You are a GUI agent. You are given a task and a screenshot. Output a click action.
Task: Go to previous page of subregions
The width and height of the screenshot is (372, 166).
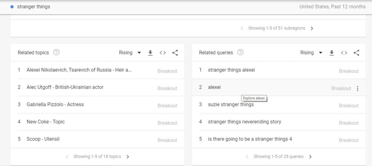pos(242,28)
